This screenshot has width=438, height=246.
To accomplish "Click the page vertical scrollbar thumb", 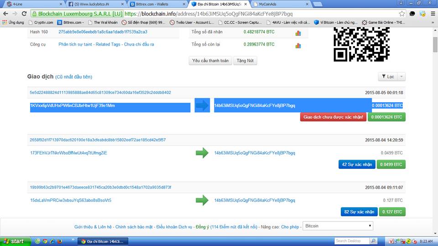I will (435, 44).
